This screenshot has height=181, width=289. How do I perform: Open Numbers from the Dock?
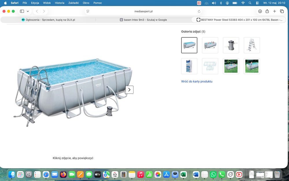[149, 174]
